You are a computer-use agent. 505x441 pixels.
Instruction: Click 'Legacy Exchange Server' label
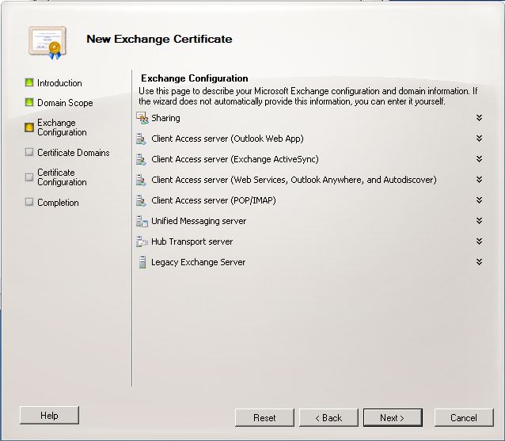[x=199, y=262]
